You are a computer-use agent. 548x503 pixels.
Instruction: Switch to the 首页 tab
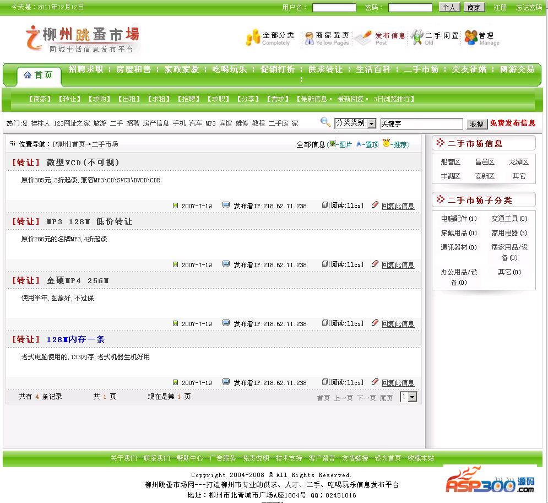click(39, 75)
